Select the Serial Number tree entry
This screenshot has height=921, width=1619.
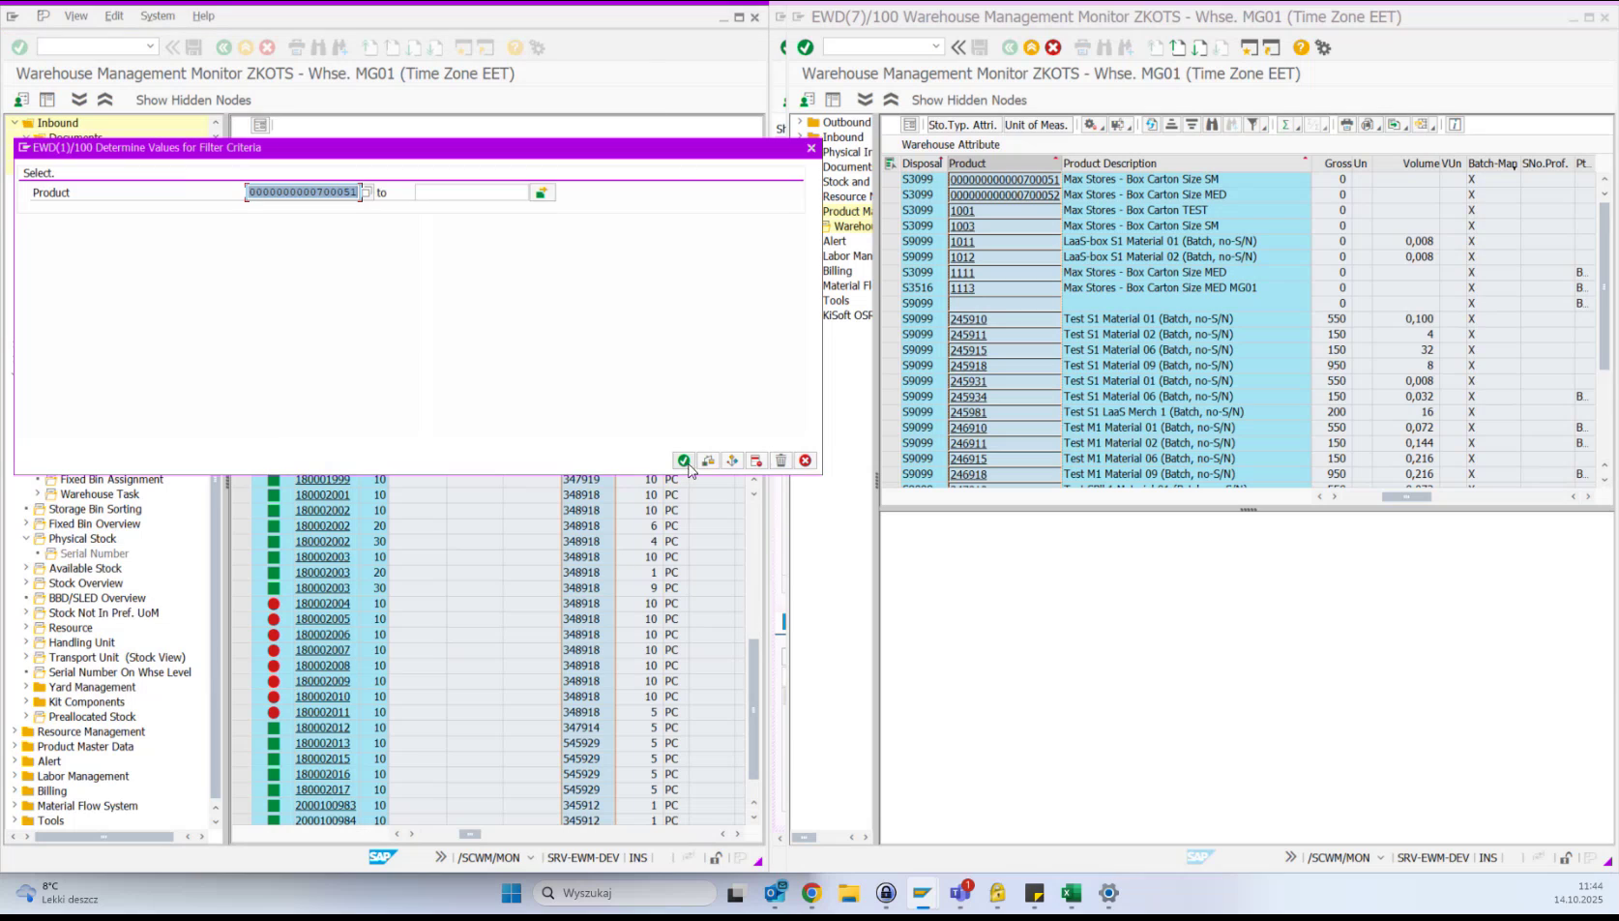[94, 552]
